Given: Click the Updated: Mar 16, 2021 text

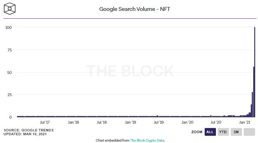Looking at the screenshot, I should pyautogui.click(x=26, y=134).
